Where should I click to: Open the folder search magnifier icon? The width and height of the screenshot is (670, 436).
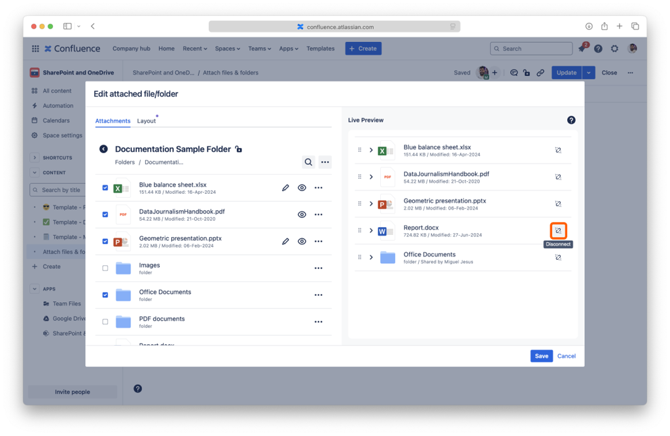pyautogui.click(x=308, y=162)
